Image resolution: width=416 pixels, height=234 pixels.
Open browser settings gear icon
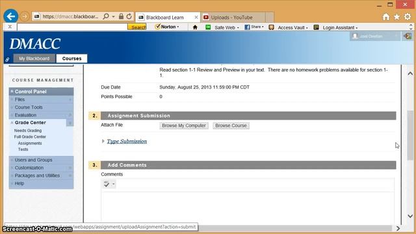[x=408, y=17]
